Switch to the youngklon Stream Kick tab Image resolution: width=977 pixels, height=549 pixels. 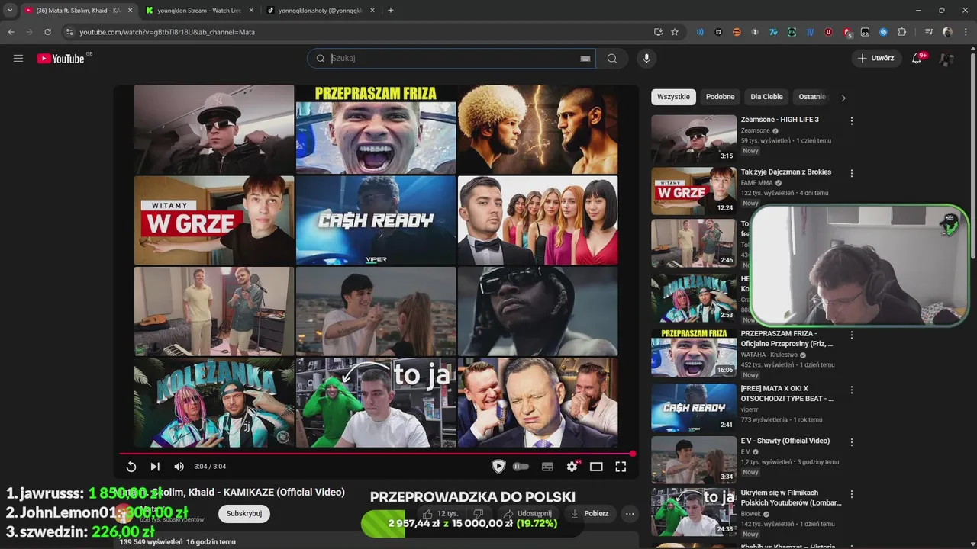click(x=198, y=11)
